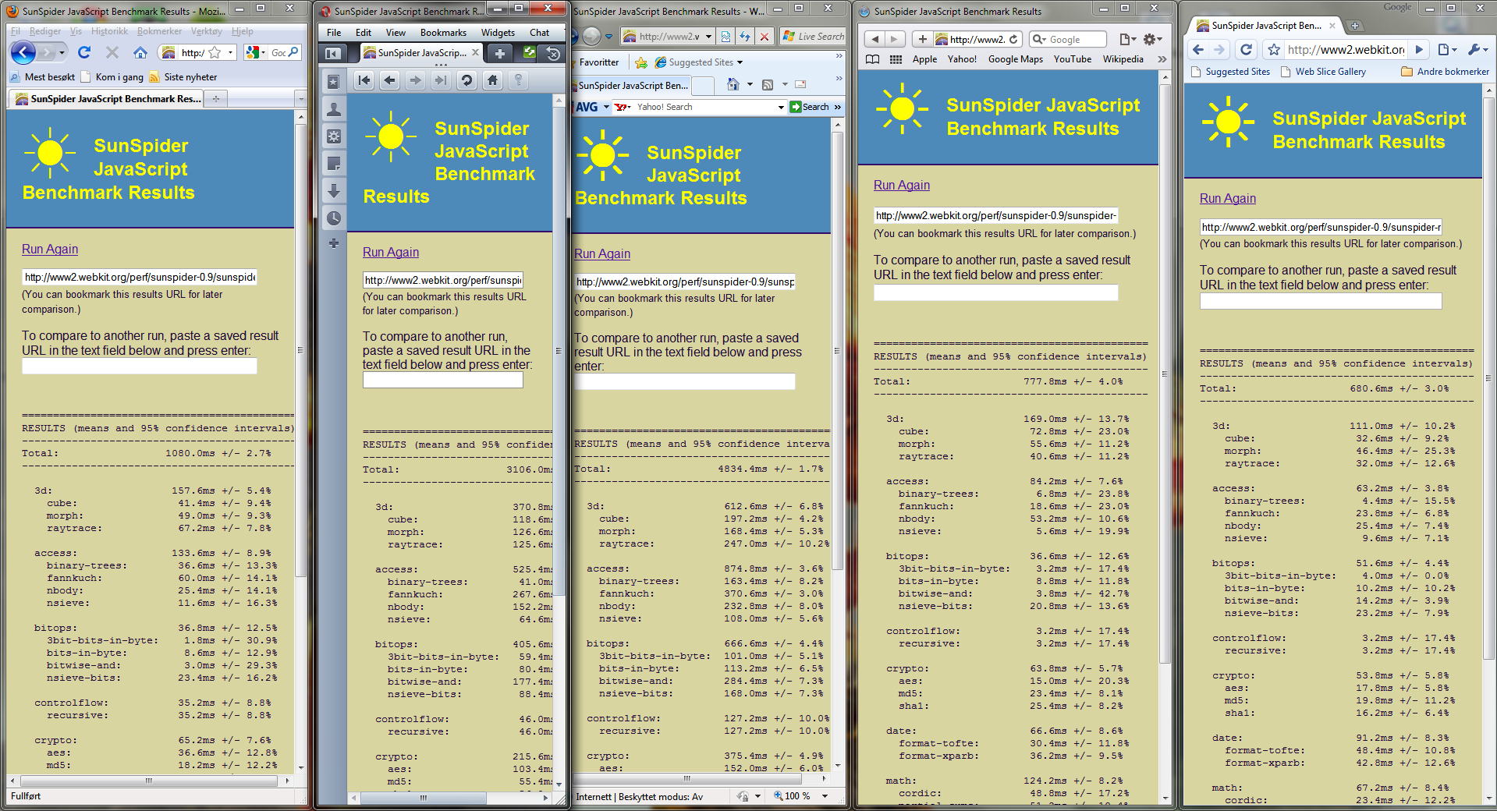Open Safari page menu dropdown

1128,39
